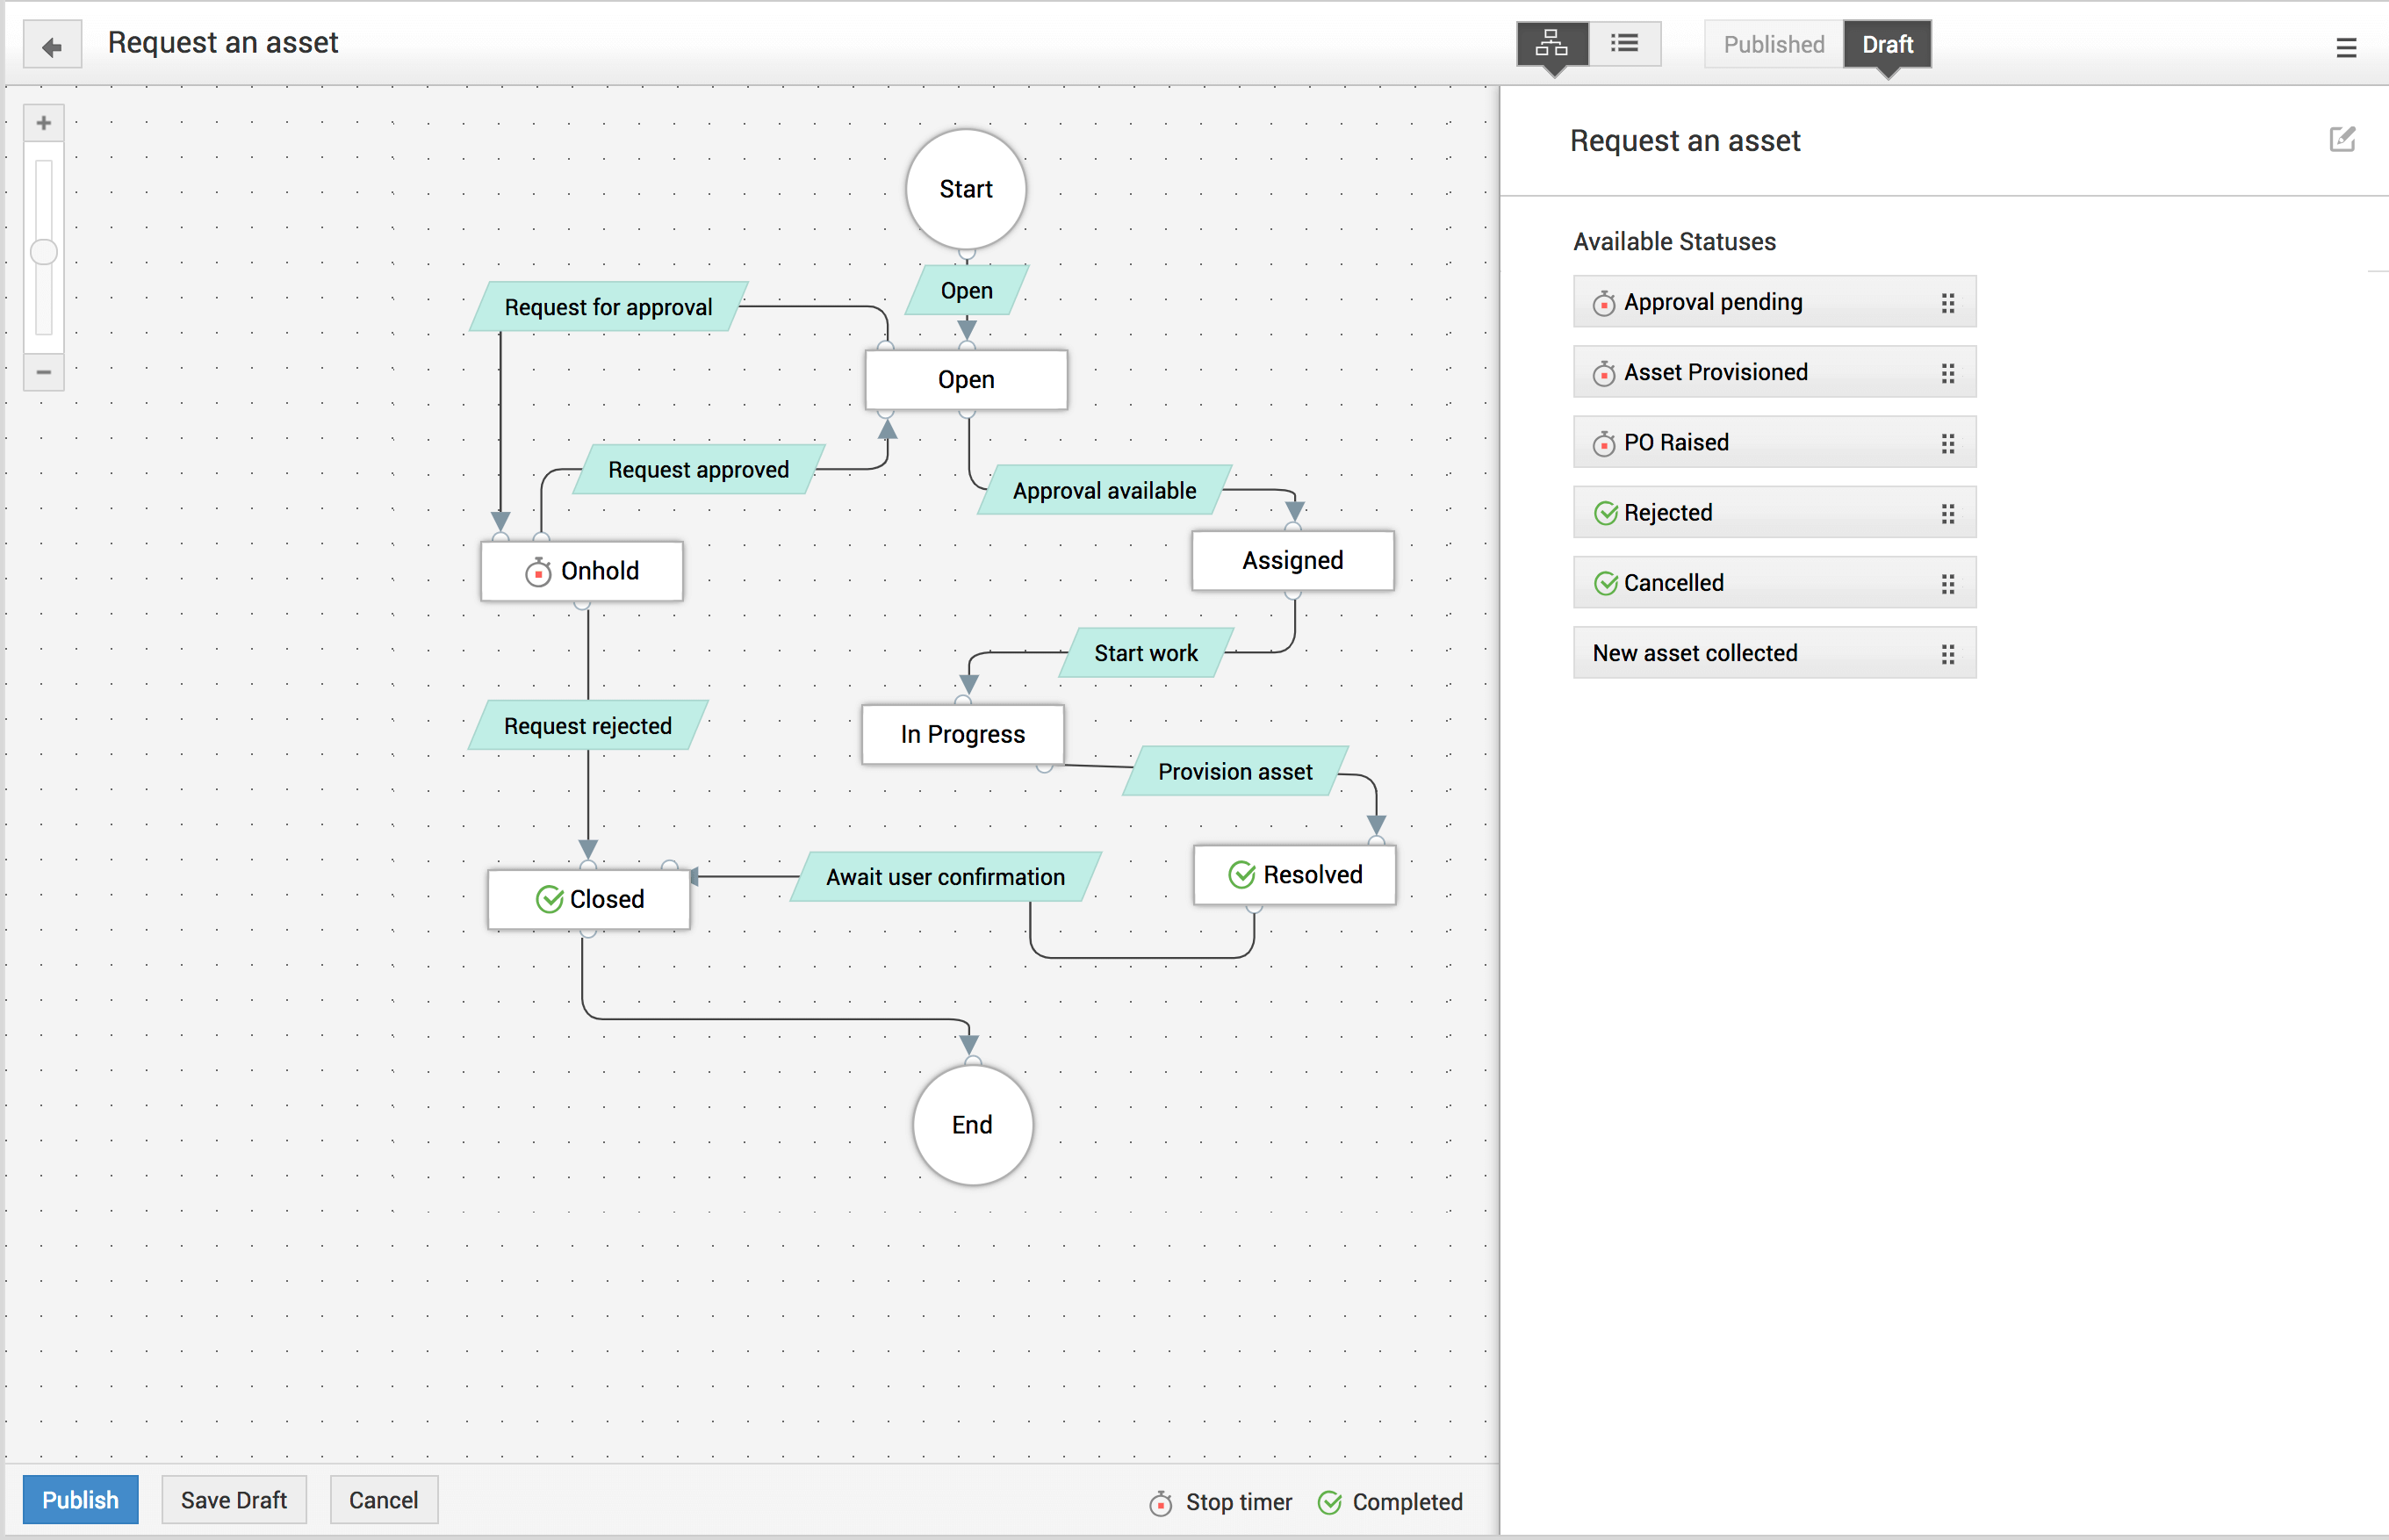Click the Stop timer icon in the status bar
This screenshot has width=2389, height=1540.
coord(1160,1502)
